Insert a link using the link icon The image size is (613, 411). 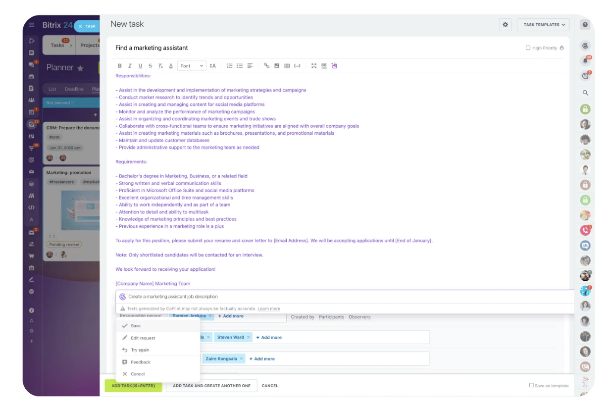click(x=266, y=66)
